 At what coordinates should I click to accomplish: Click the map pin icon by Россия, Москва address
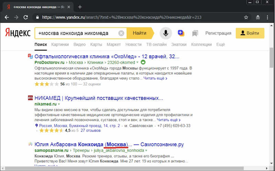[36, 126]
